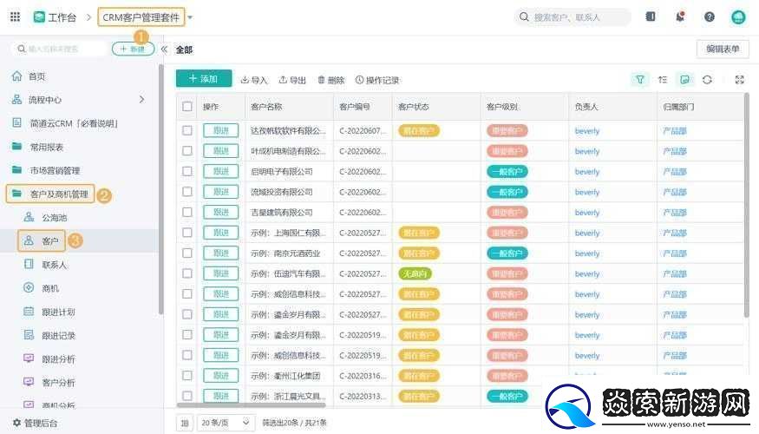Click the filter funnel icon
The width and height of the screenshot is (759, 434).
pos(640,80)
